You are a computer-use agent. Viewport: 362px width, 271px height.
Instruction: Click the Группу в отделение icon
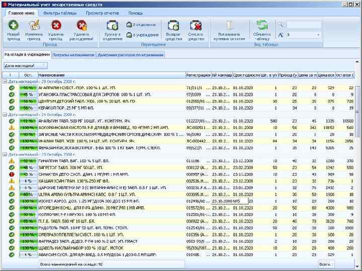(x=113, y=26)
